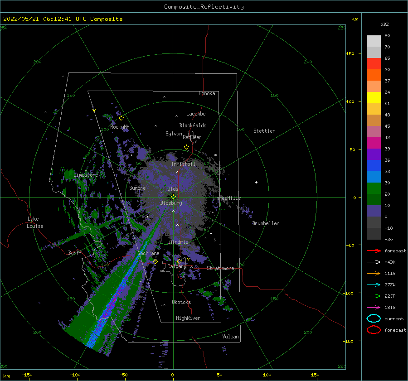Viewport: 408px width, 381px height.
Task: Click the Airdrie label
Action: 179,242
